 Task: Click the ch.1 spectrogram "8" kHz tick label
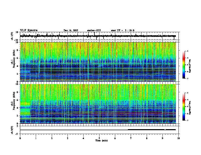pos(18,50)
